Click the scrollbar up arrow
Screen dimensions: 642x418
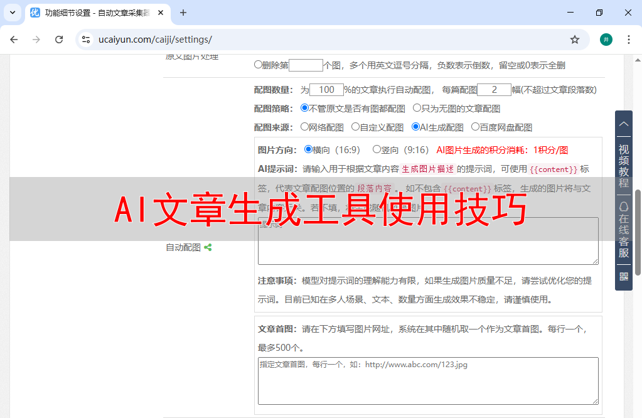click(x=638, y=60)
